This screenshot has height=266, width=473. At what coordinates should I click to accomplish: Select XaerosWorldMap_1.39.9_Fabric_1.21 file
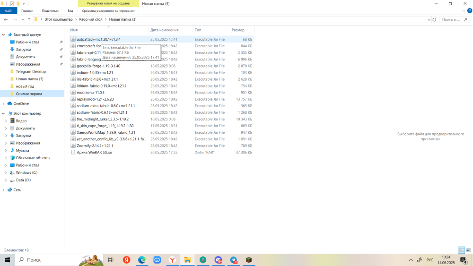click(106, 132)
